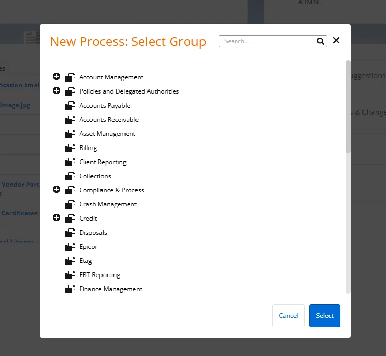386x356 pixels.
Task: Click the Epicor folder icon
Action: coord(71,247)
